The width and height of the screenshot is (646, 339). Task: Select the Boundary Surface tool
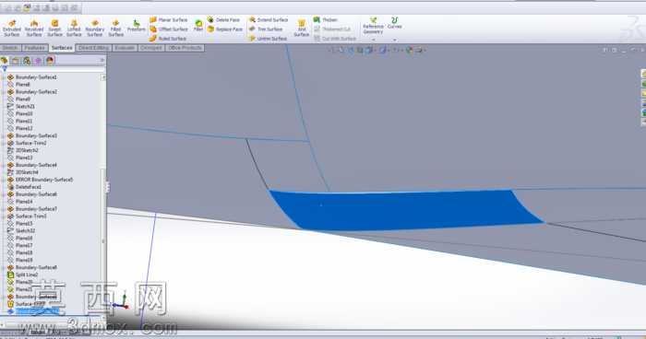coord(95,28)
